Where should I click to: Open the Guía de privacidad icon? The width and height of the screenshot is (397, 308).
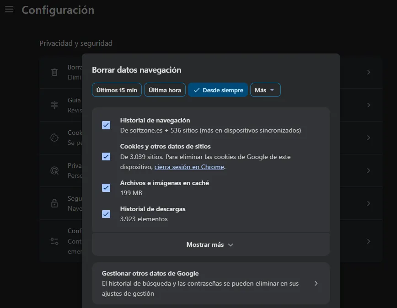(x=54, y=105)
